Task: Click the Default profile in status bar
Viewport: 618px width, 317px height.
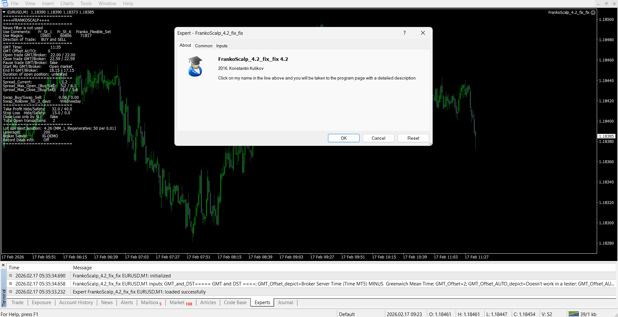Action: 347,314
